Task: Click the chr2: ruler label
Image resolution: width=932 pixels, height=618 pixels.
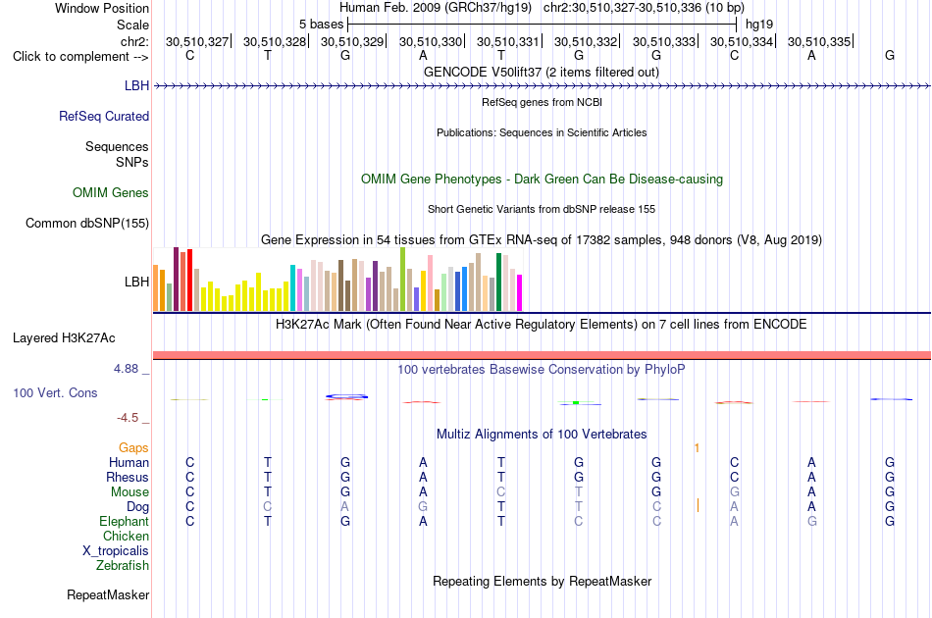Action: (135, 41)
